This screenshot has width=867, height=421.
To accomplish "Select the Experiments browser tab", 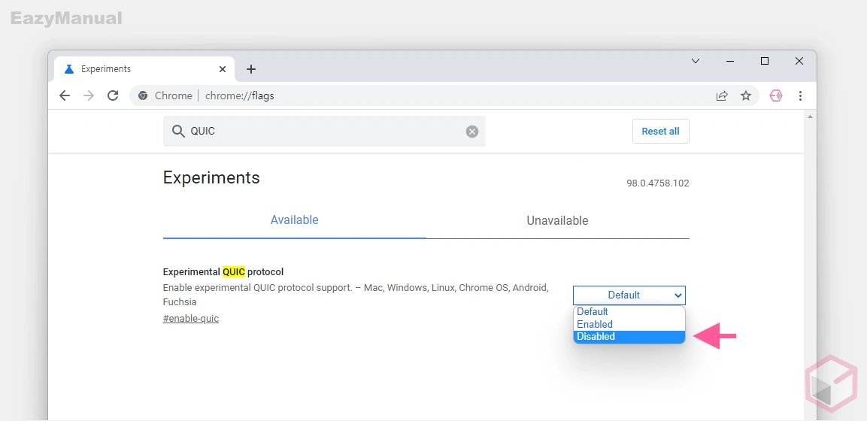I will 144,69.
